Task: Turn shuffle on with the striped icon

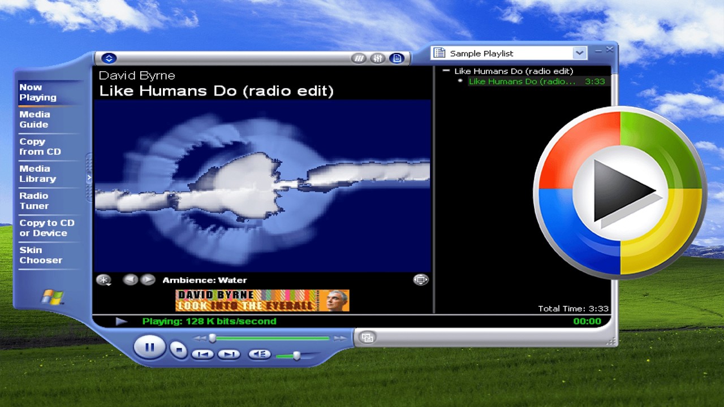Action: [x=359, y=58]
